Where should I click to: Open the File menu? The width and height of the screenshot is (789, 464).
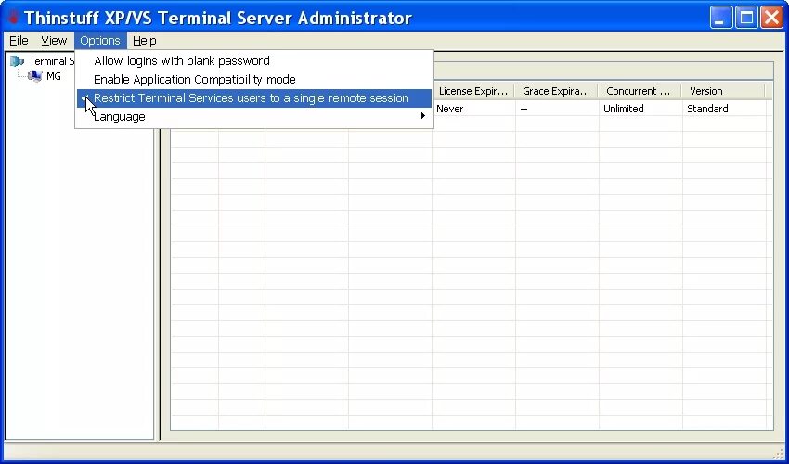pyautogui.click(x=19, y=41)
